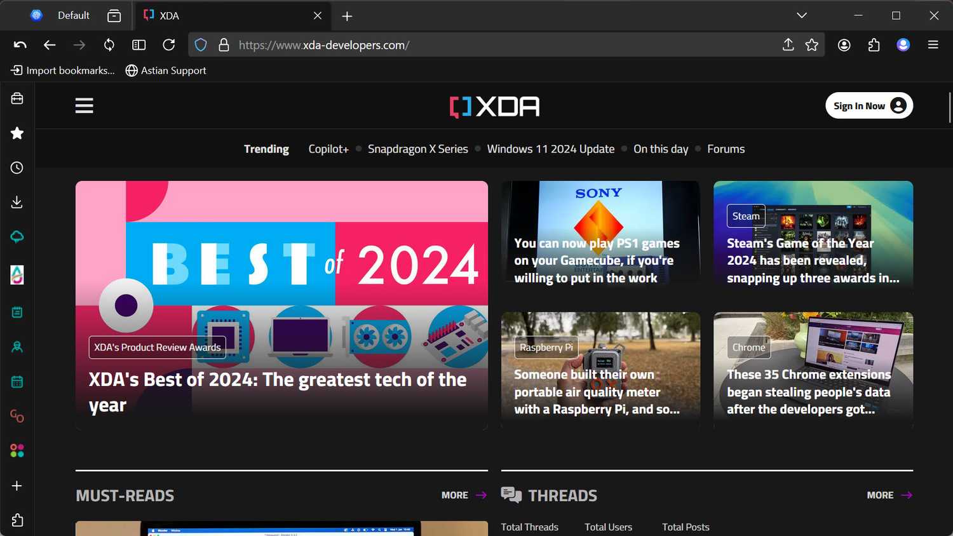Open the extensions puzzle icon in toolbar

[874, 44]
